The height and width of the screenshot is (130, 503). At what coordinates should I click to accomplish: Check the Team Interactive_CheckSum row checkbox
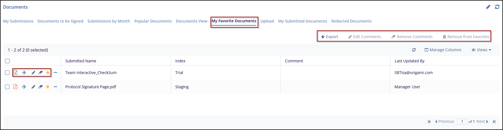click(x=7, y=73)
